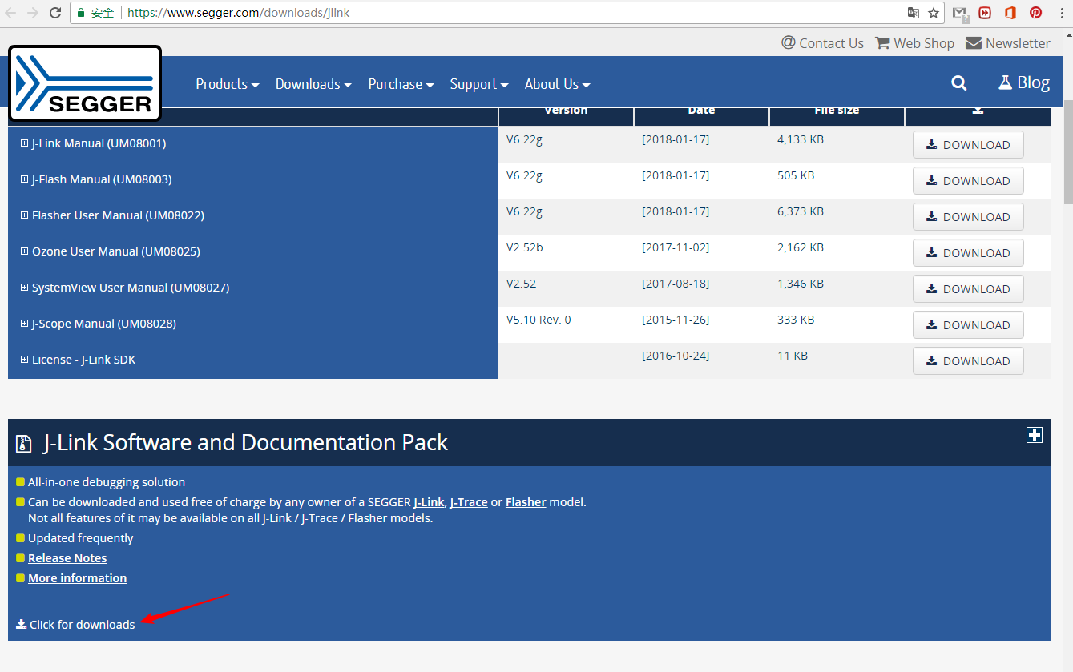Open the Blog link with flask icon
Image resolution: width=1073 pixels, height=672 pixels.
(1024, 82)
